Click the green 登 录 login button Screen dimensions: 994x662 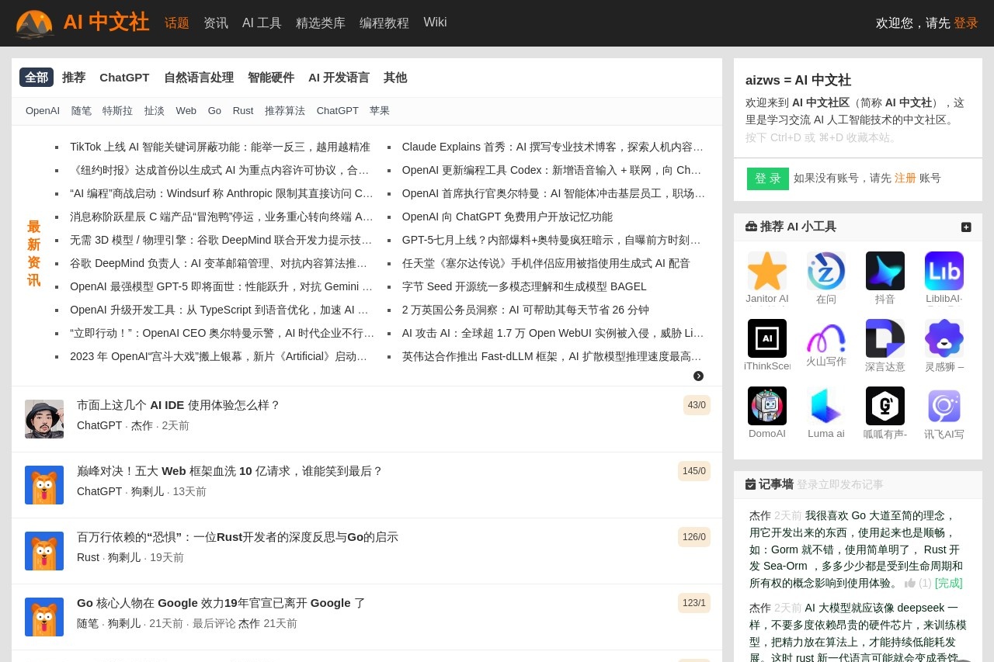[x=767, y=178]
